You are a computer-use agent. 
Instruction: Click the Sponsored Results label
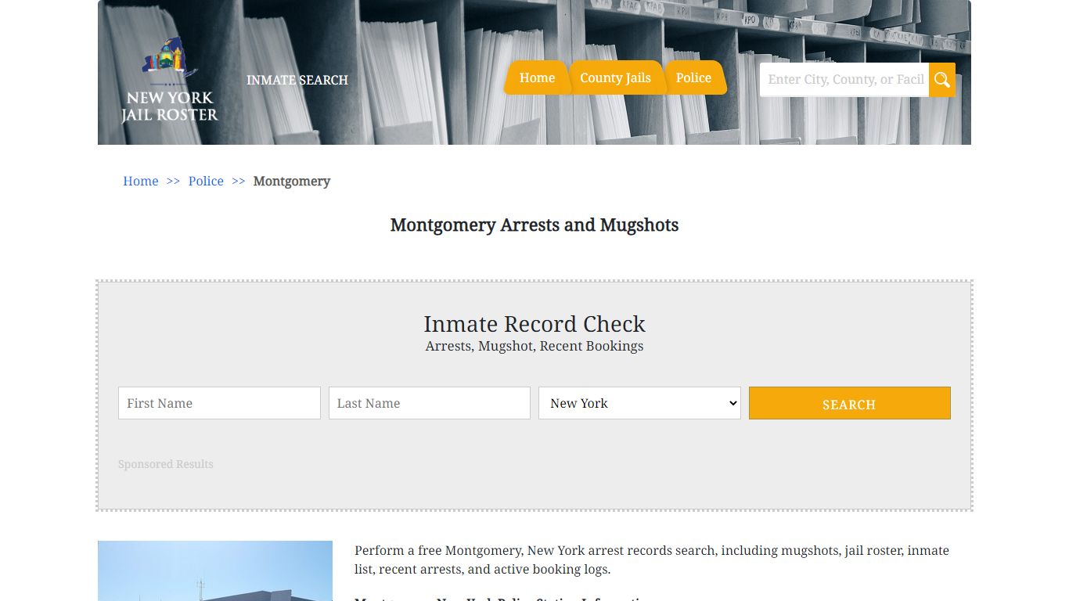tap(166, 464)
